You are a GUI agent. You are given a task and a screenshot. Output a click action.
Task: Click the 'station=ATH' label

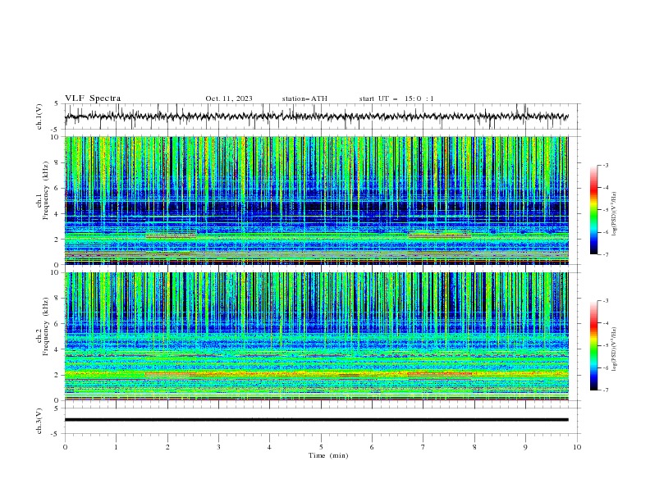tap(304, 98)
